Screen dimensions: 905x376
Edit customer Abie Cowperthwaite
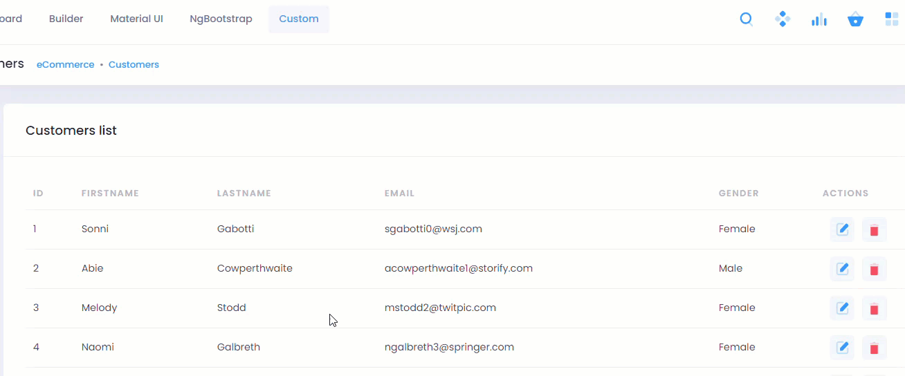(x=842, y=269)
